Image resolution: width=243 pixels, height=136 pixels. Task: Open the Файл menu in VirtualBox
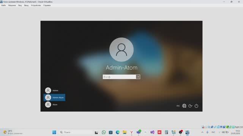point(3,5)
